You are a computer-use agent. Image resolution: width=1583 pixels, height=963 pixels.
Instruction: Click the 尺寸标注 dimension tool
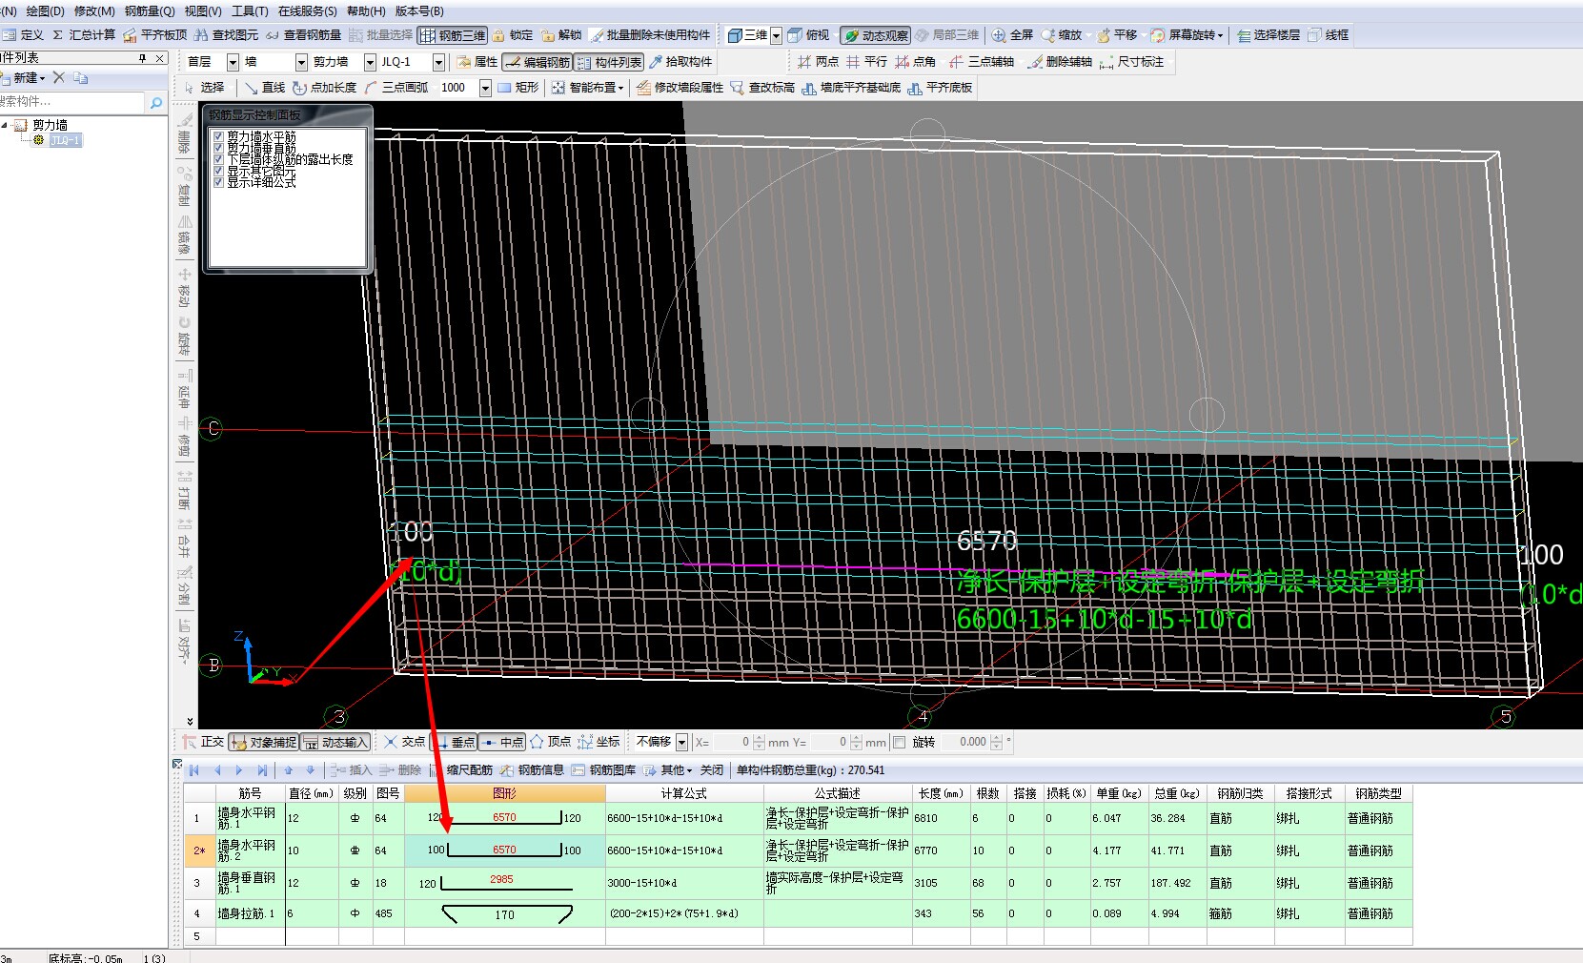pyautogui.click(x=1131, y=62)
